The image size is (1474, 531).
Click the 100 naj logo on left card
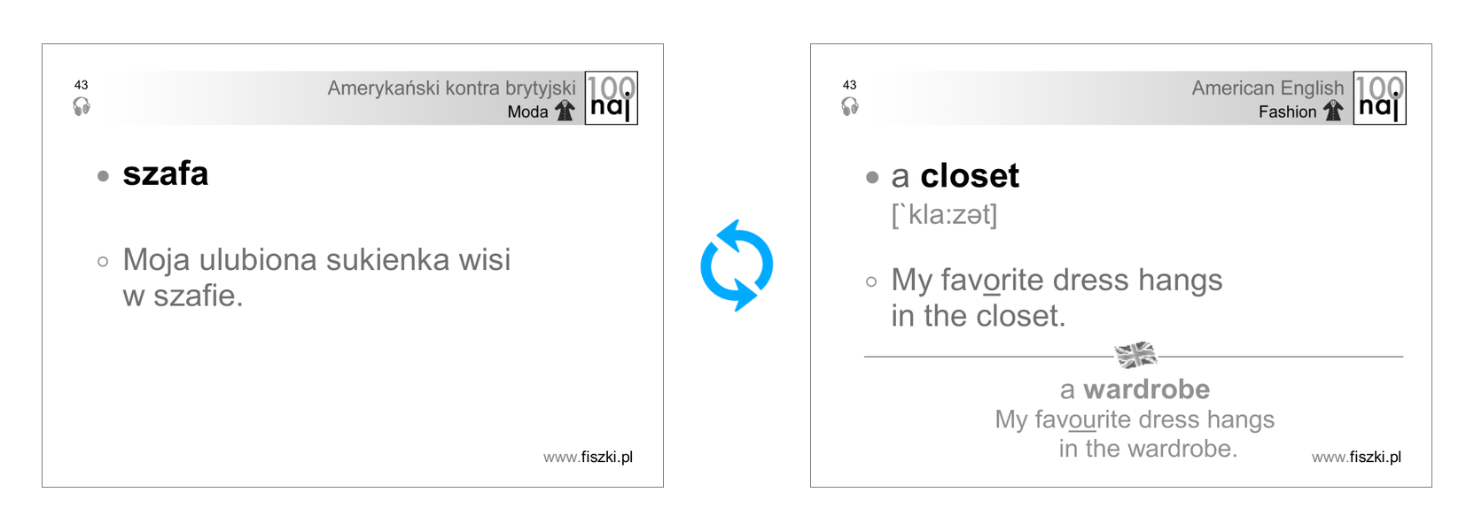click(612, 97)
